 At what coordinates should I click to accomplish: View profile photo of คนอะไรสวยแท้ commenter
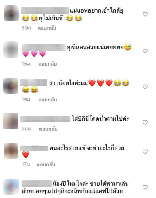pos(11,151)
